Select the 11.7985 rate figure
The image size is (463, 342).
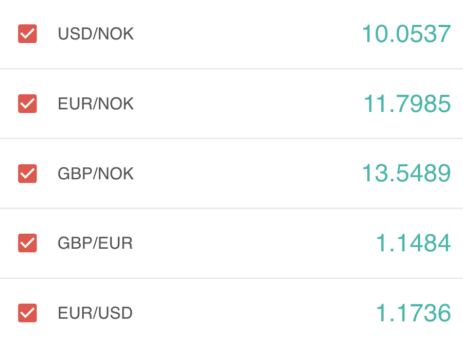(x=407, y=104)
